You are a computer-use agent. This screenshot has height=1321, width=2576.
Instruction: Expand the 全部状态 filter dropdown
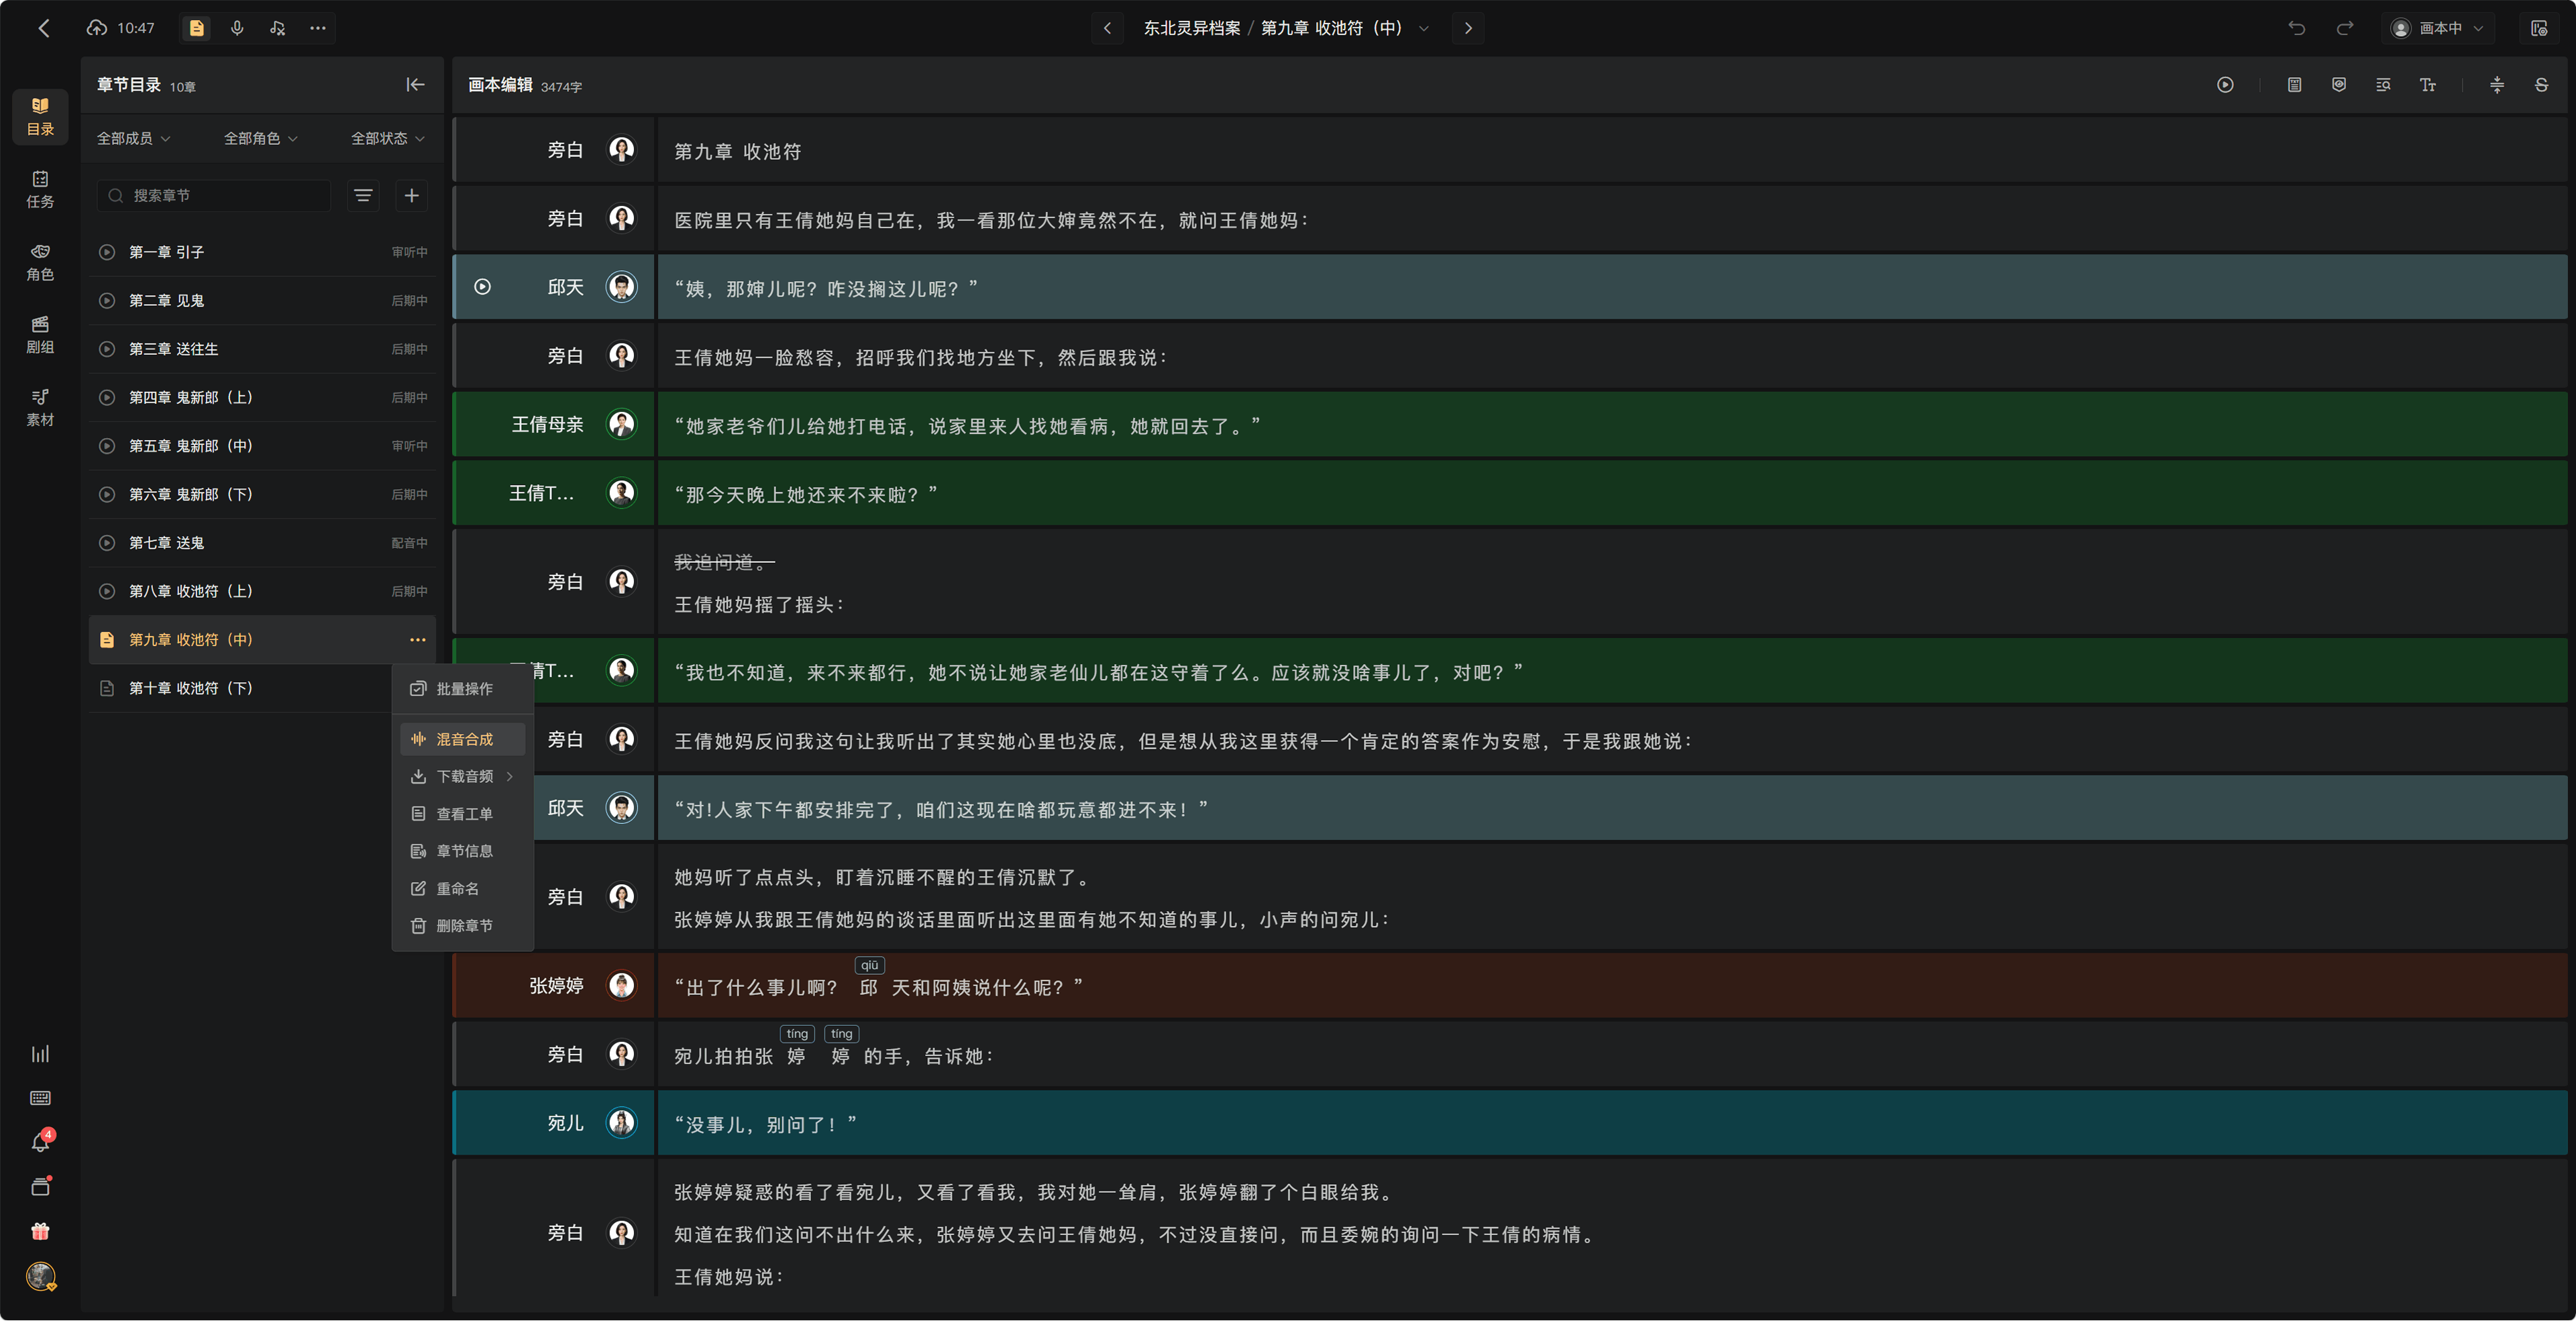(388, 138)
